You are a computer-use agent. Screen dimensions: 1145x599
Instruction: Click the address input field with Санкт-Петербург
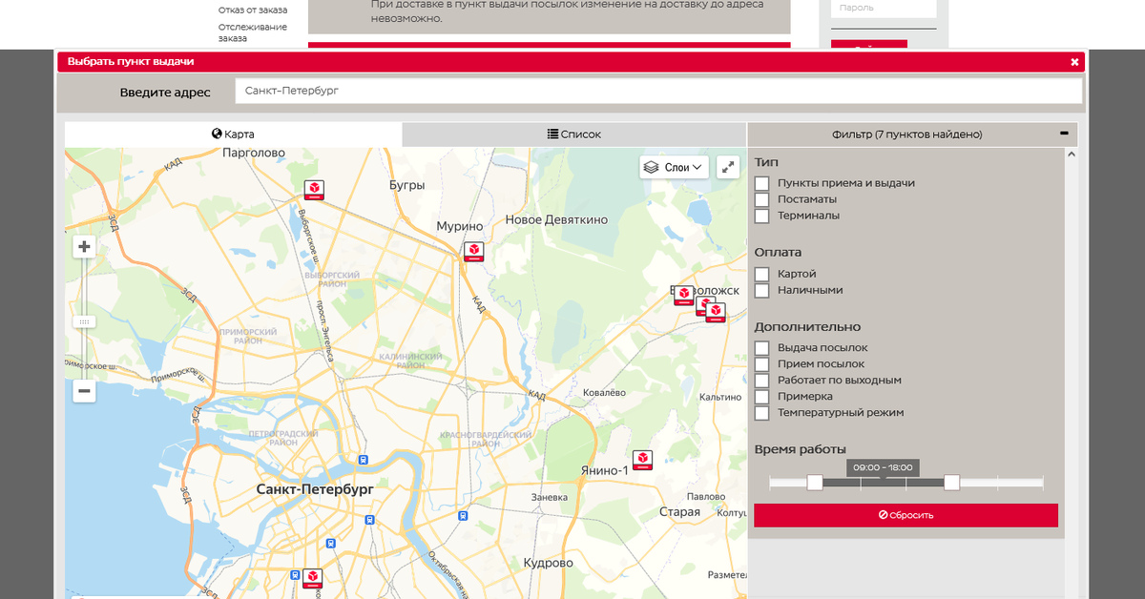pos(658,92)
